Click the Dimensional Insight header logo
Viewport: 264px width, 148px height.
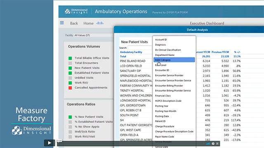click(76, 11)
